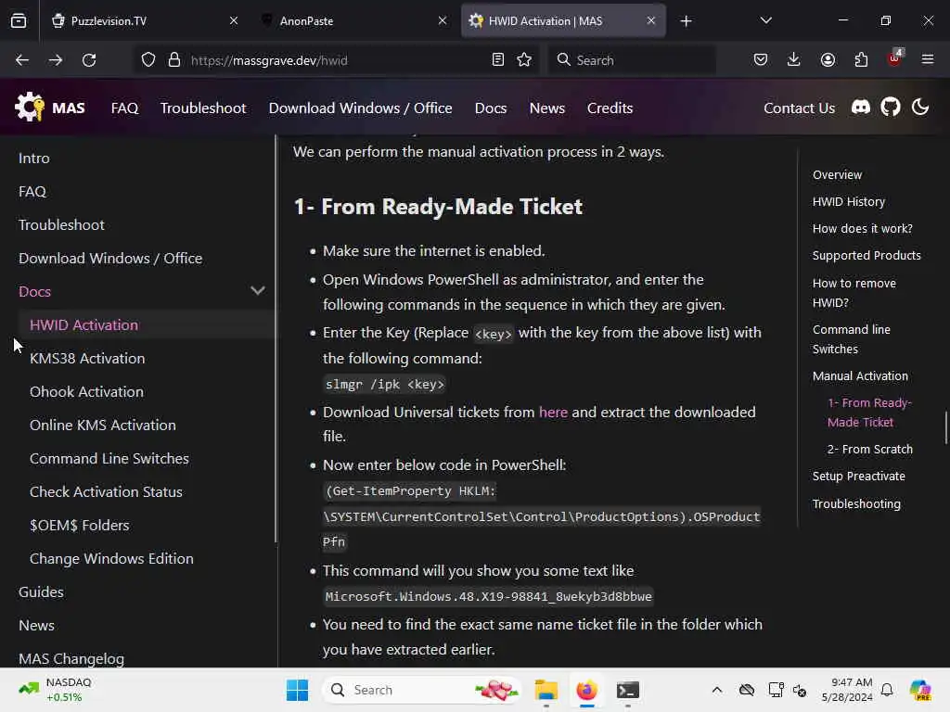This screenshot has width=950, height=712.
Task: Open Contact Us link
Action: [x=799, y=108]
